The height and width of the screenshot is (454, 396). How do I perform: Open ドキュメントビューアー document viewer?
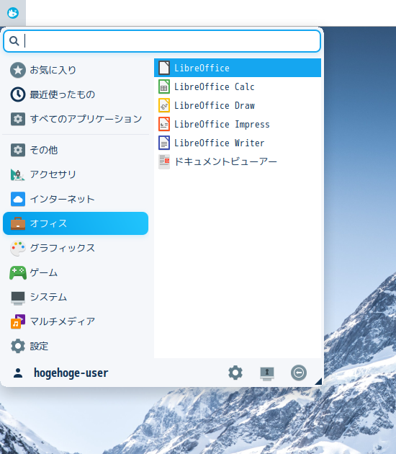(238, 161)
